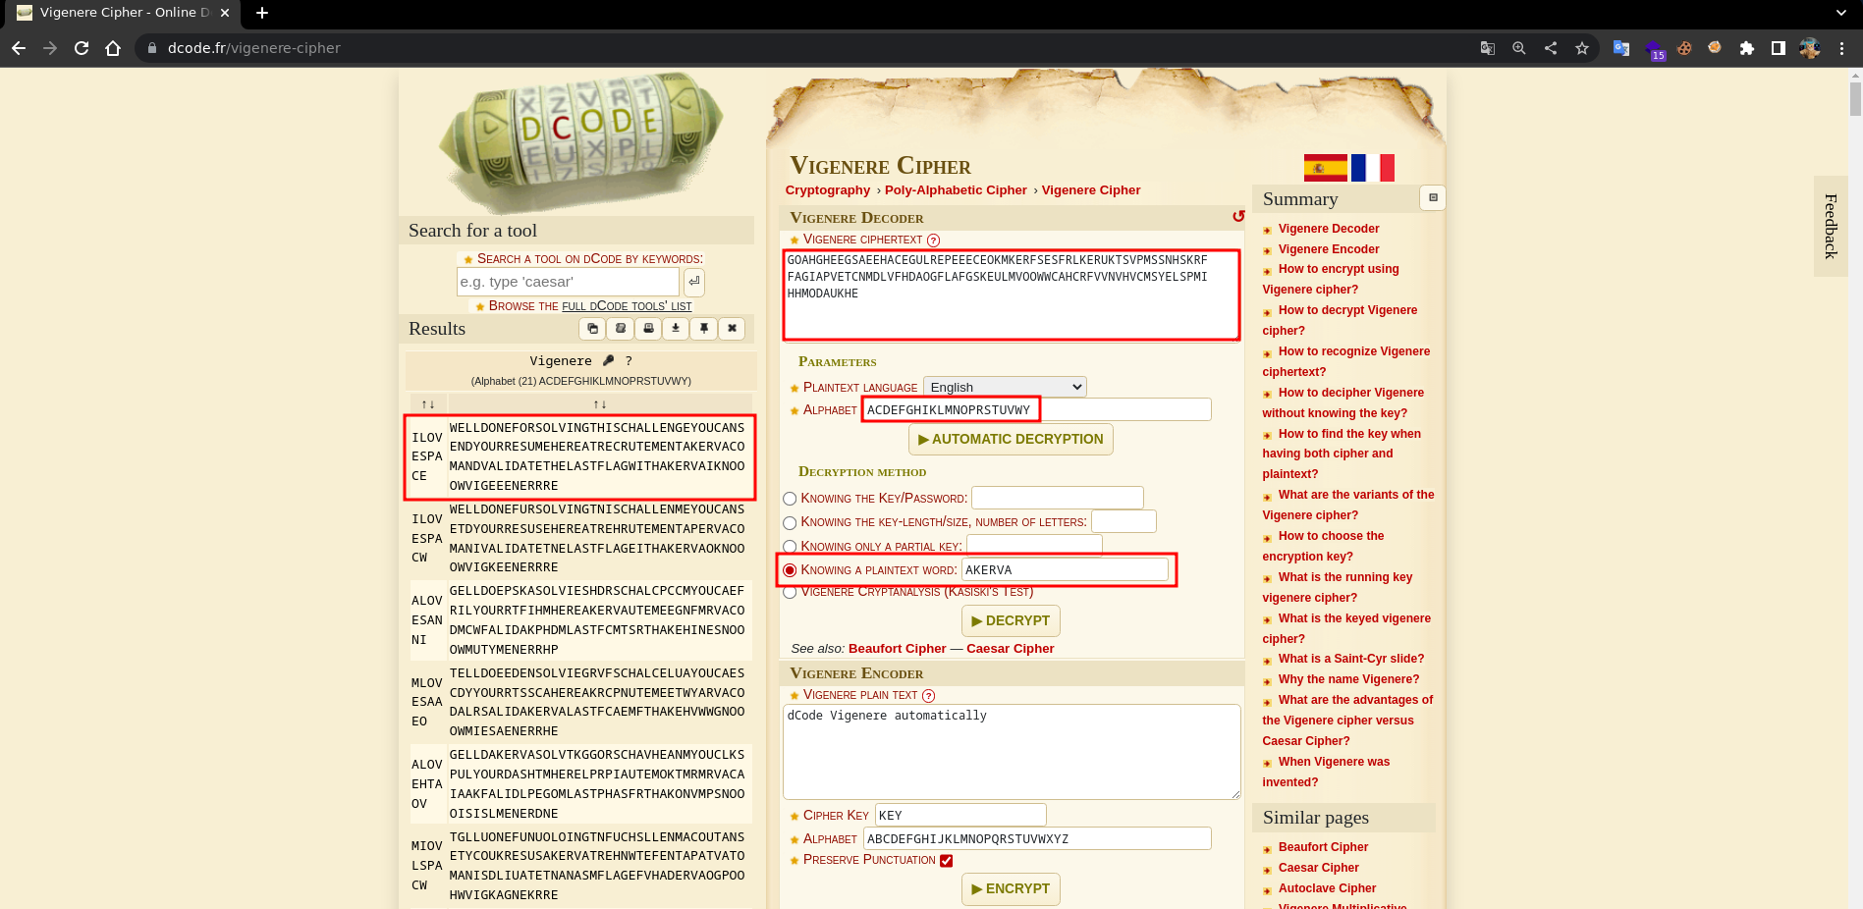
Task: Click the copy results icon
Action: (592, 329)
